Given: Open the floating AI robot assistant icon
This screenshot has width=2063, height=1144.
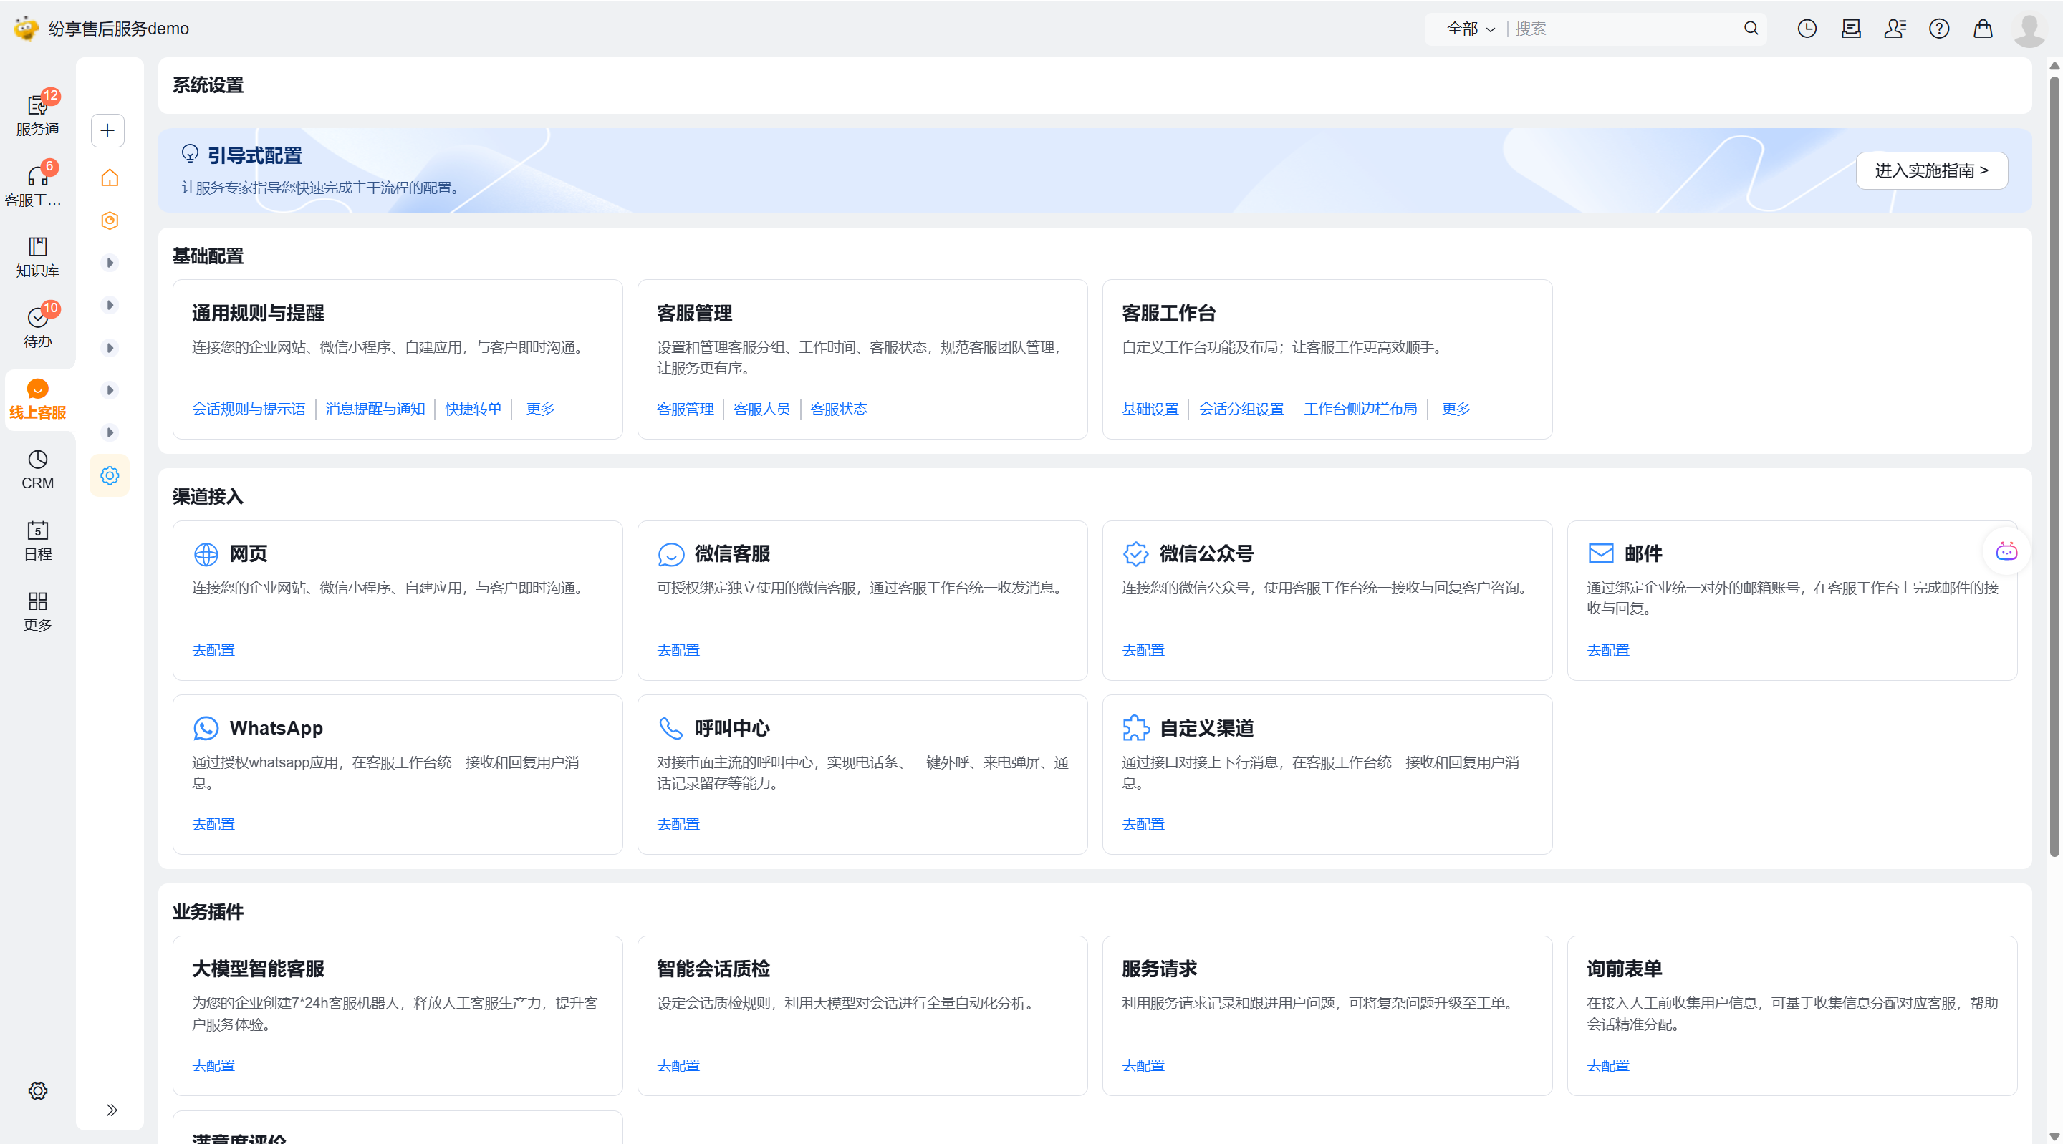Looking at the screenshot, I should click(x=2006, y=551).
